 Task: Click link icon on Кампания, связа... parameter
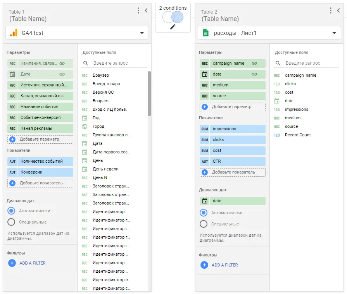(62, 64)
